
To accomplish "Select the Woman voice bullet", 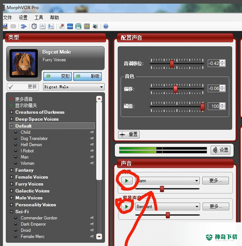I will pyautogui.click(x=16, y=163).
